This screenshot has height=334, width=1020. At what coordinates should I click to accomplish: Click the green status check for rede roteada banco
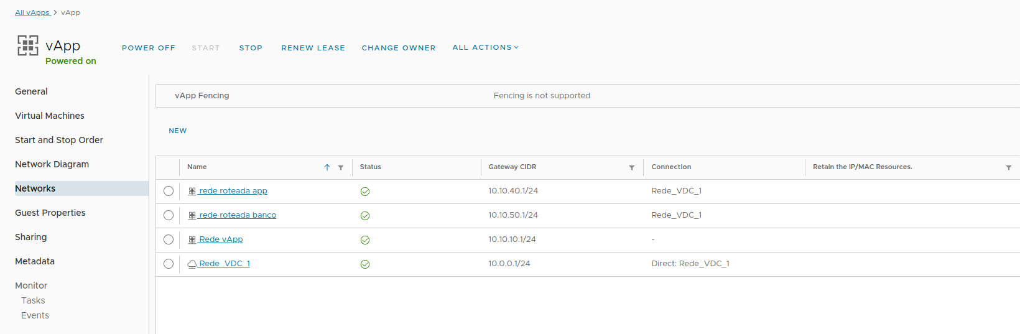(x=365, y=216)
